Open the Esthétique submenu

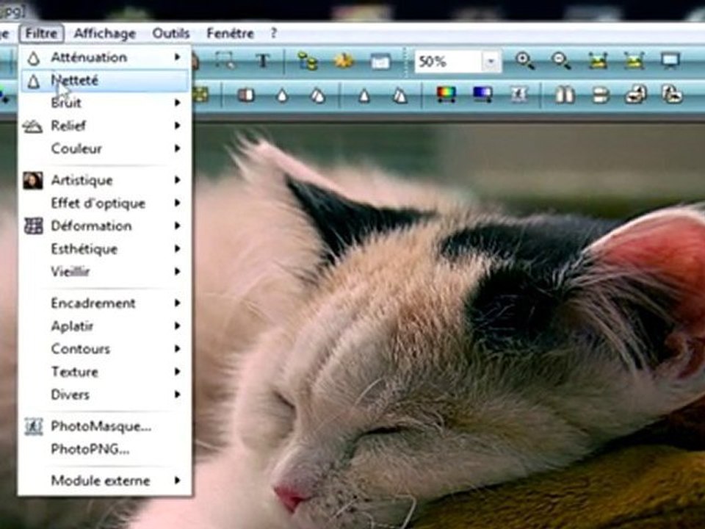(104, 249)
